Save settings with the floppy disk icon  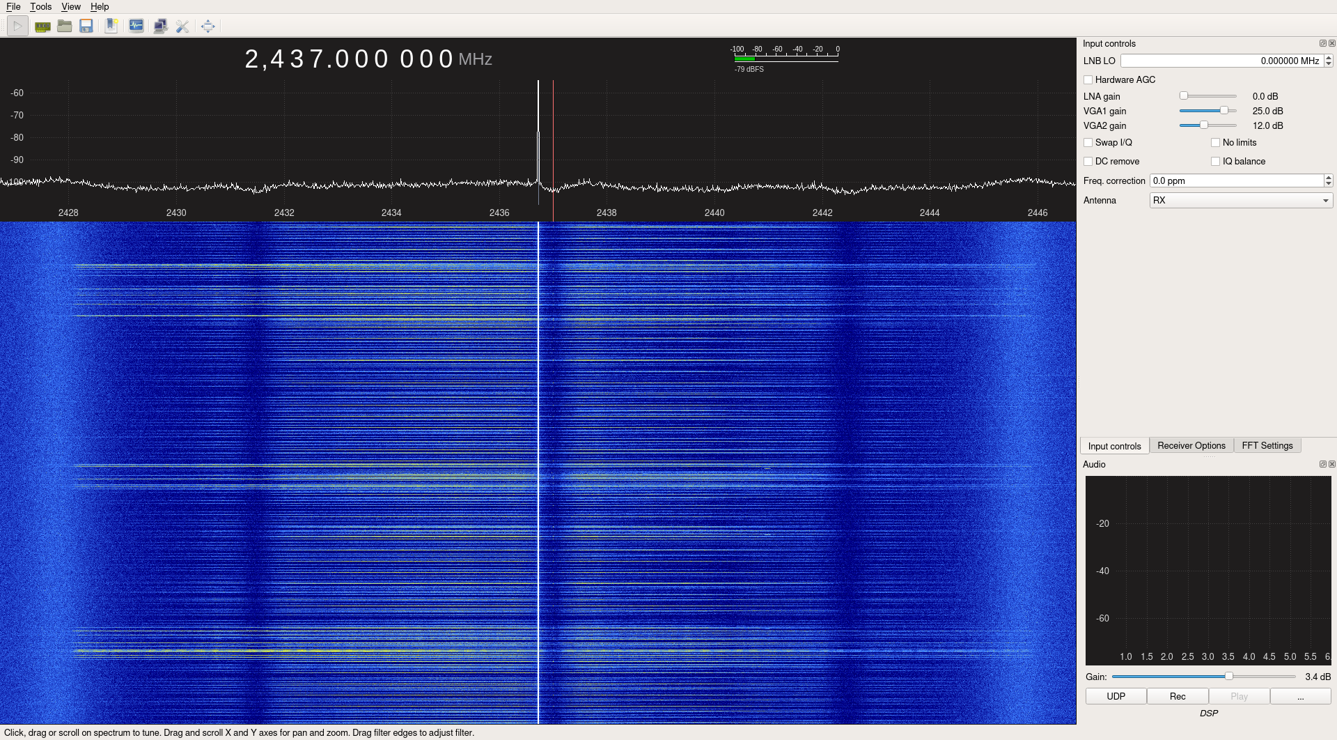click(86, 26)
